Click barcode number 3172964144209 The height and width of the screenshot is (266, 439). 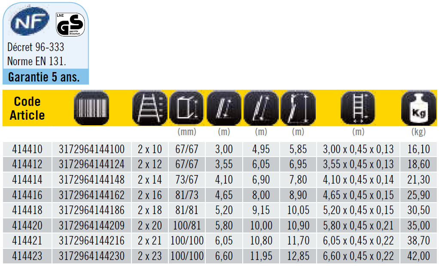click(91, 225)
